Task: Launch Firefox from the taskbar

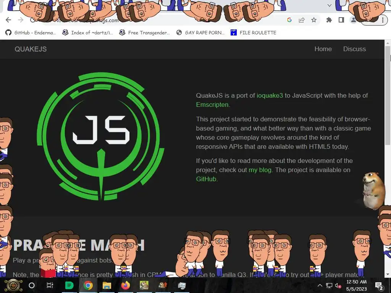Action: [x=125, y=285]
